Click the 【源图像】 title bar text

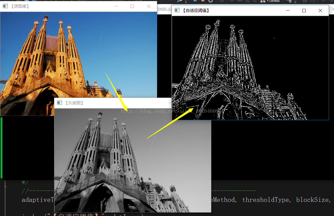(x=20, y=6)
